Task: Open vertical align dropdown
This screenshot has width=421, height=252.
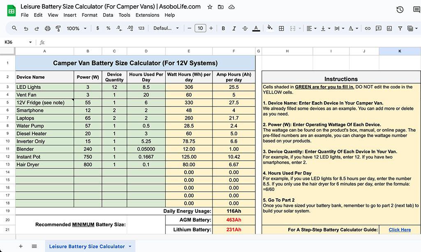Action: [x=326, y=28]
